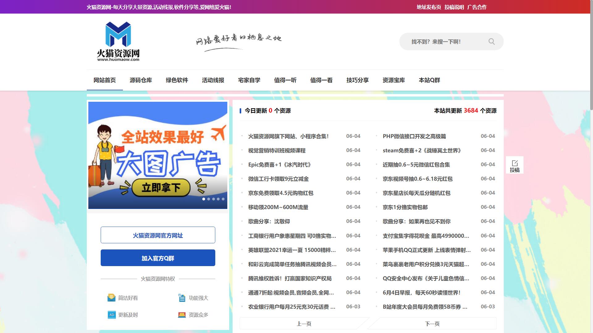Click the search magnifier icon
The width and height of the screenshot is (593, 333).
click(x=491, y=42)
